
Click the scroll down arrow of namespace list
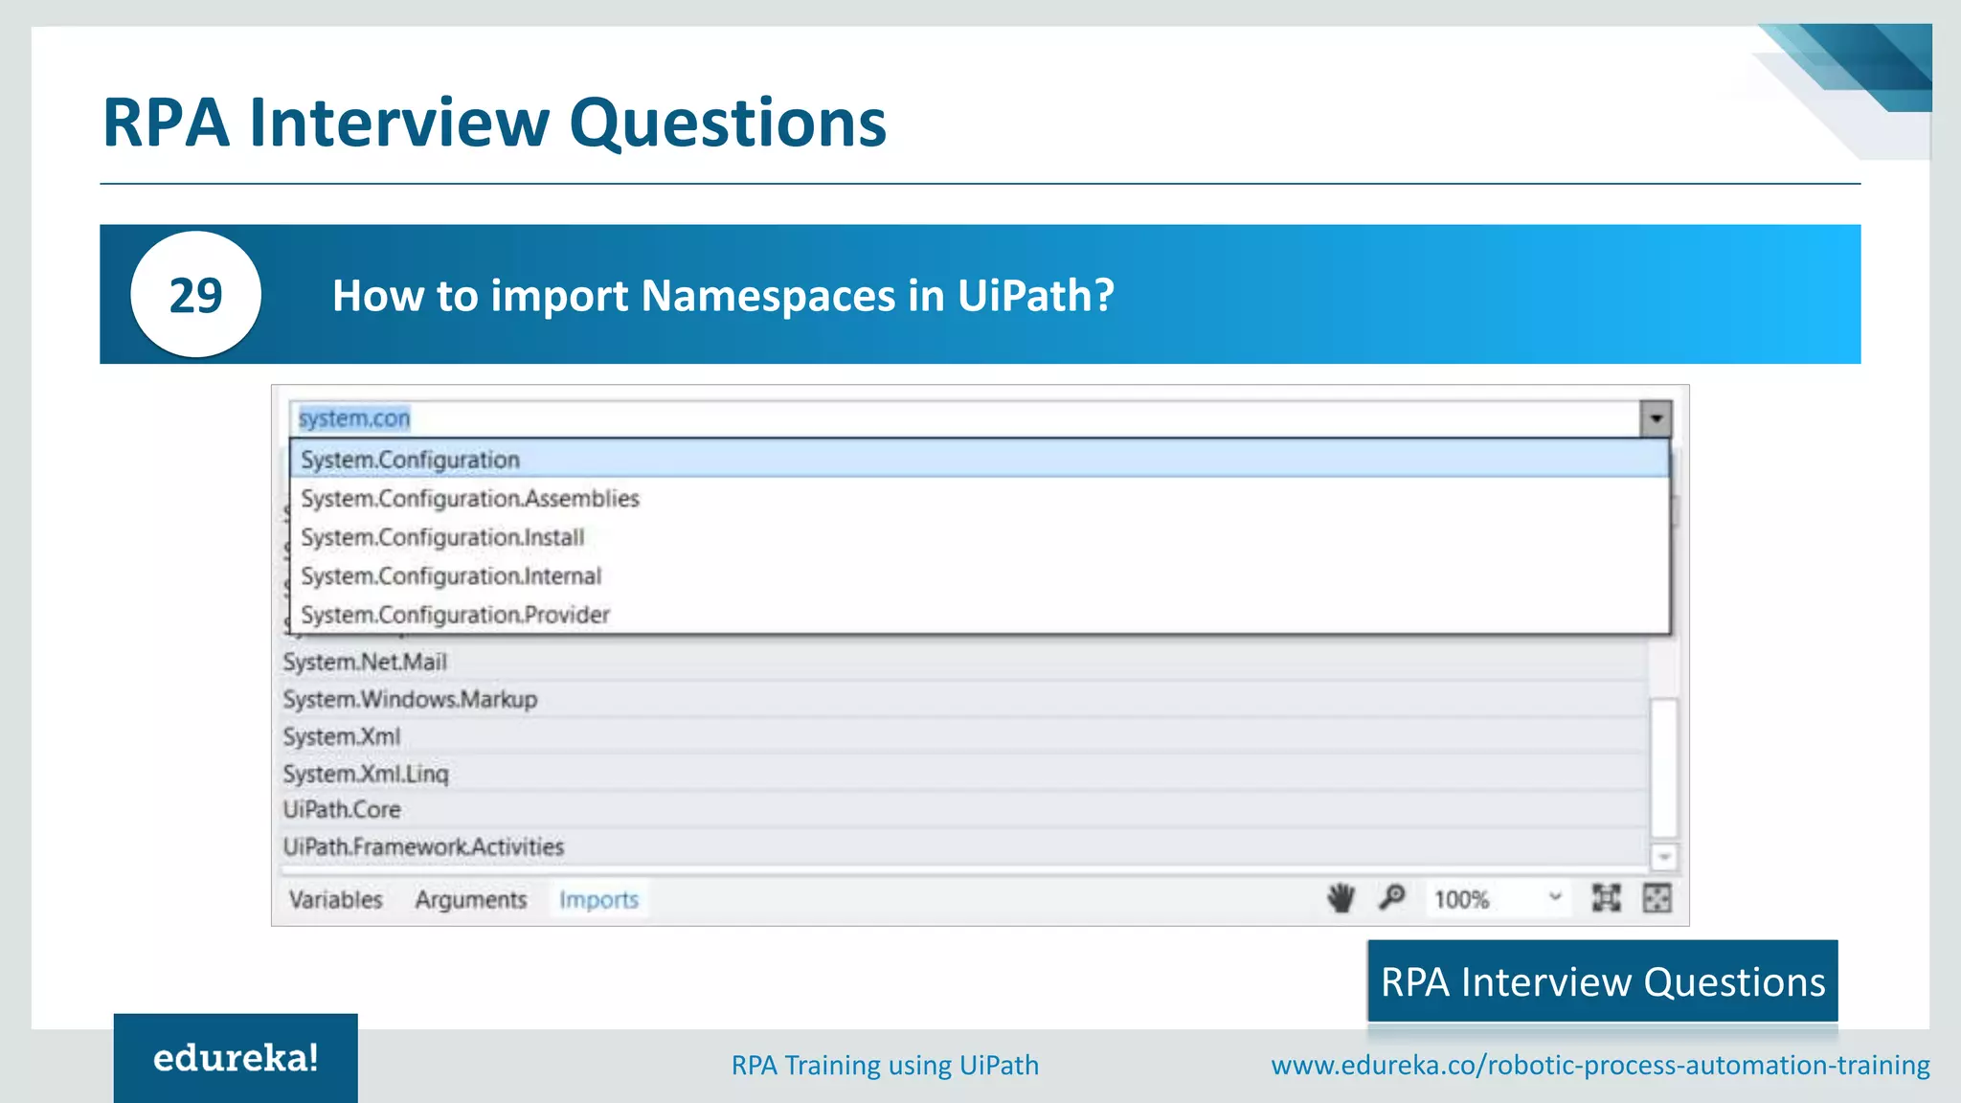tap(1664, 856)
